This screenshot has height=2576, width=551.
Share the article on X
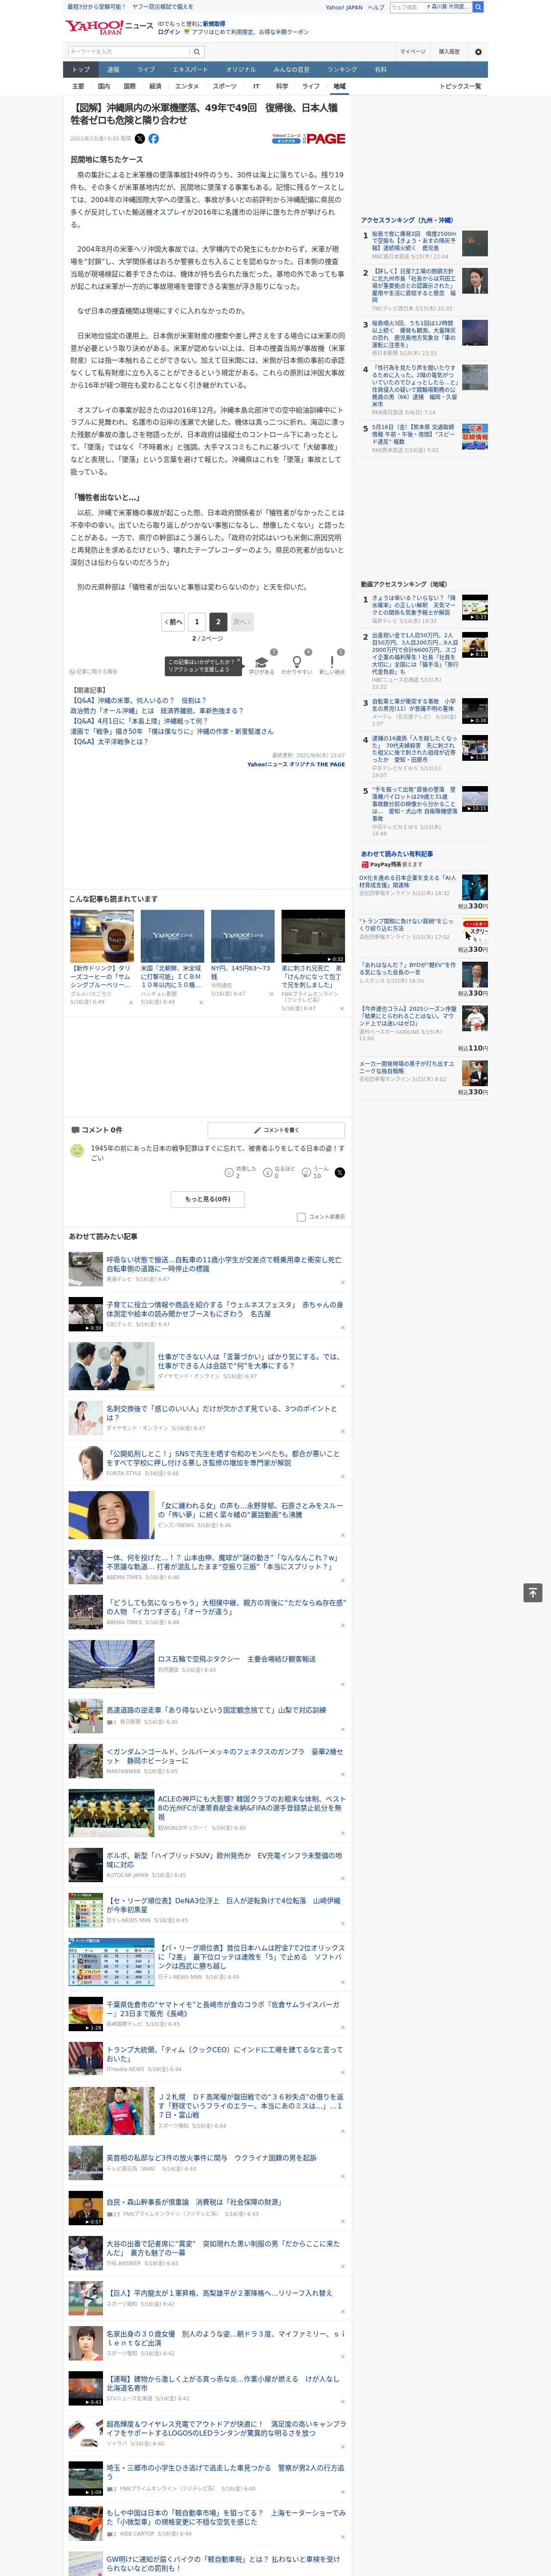[140, 139]
